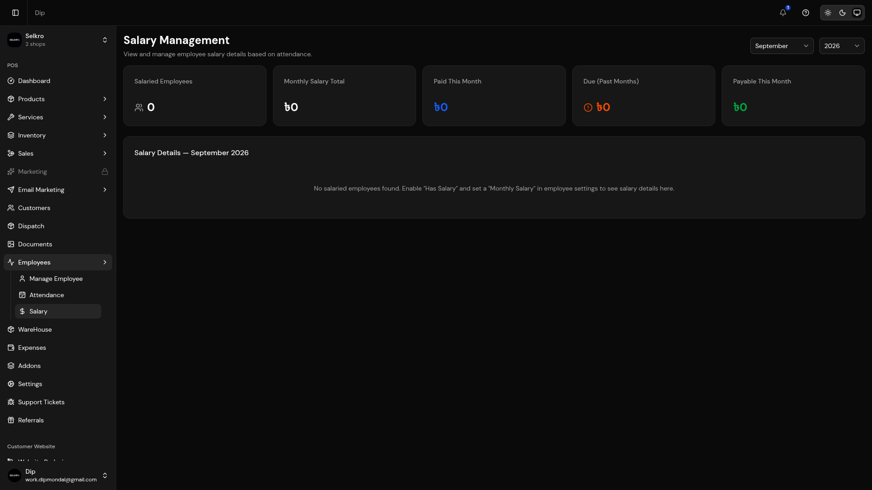Click Salary Details — September 2026 heading

coord(192,153)
